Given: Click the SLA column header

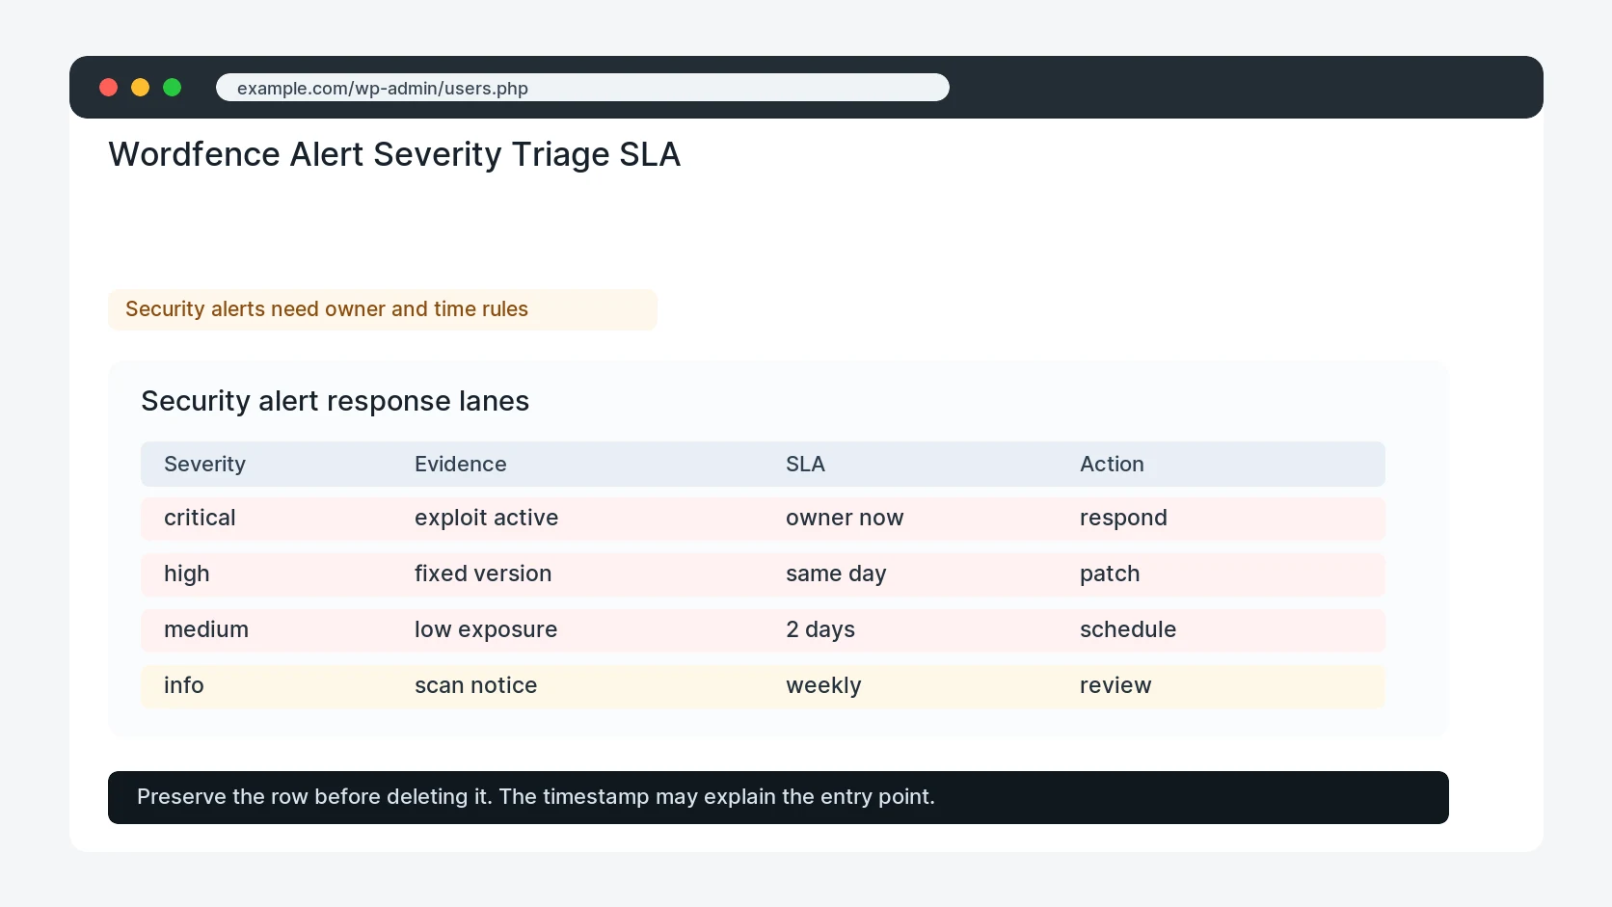Looking at the screenshot, I should coord(805,465).
